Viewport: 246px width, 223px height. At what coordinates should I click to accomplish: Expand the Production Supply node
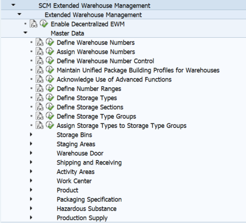tap(31, 218)
